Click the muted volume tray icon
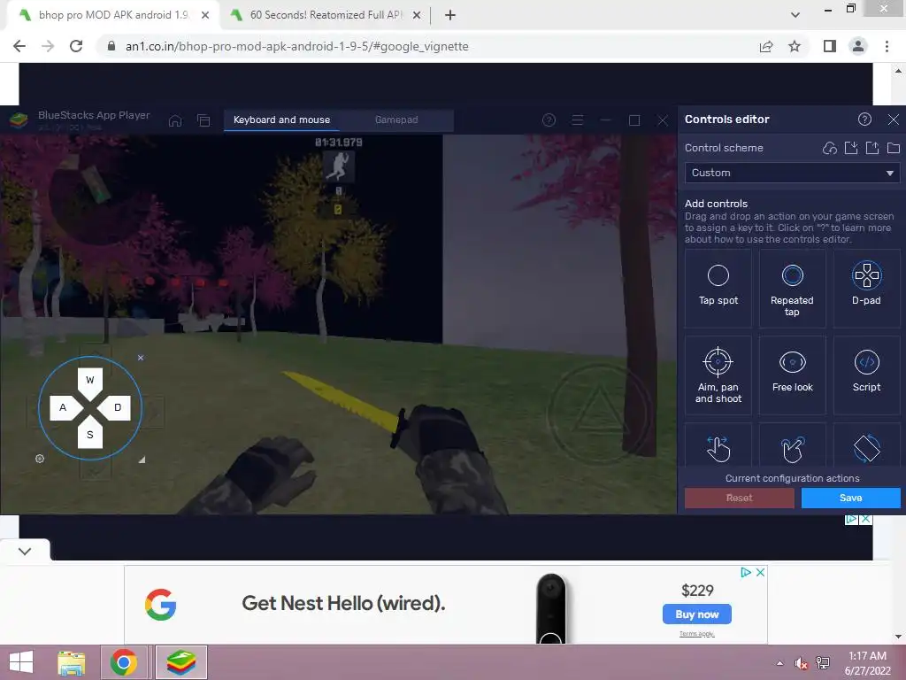The height and width of the screenshot is (680, 906). (x=801, y=663)
